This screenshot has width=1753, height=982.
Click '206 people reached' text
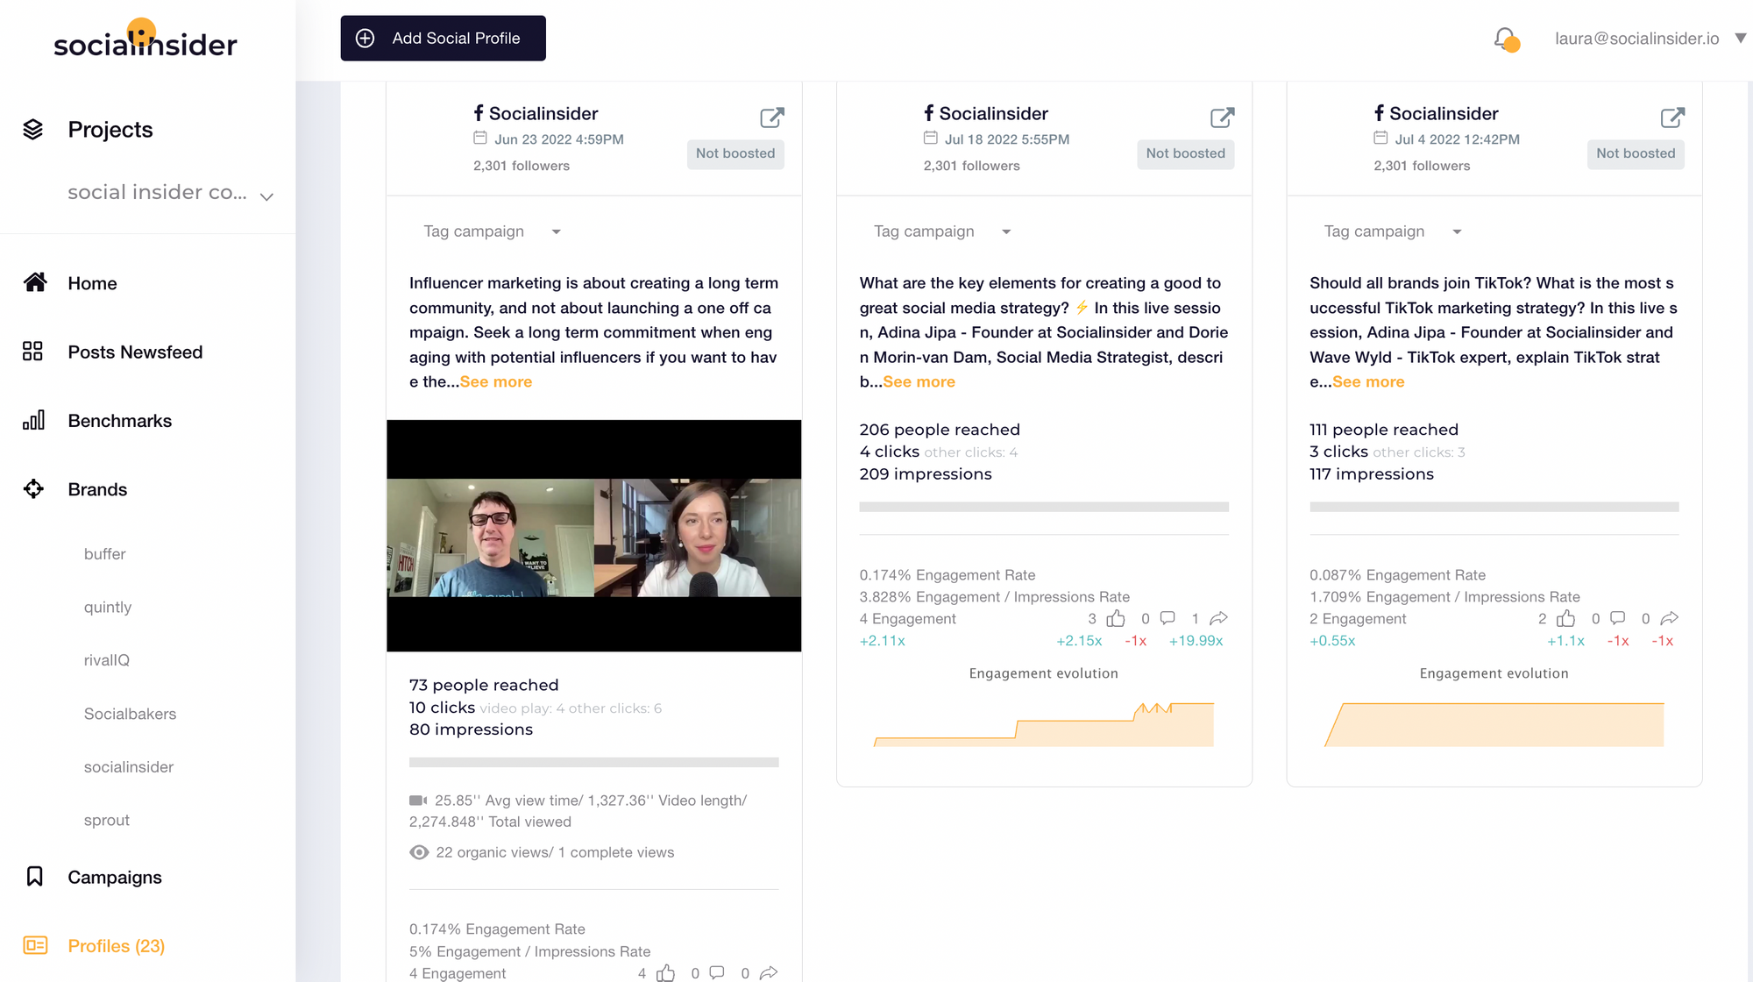[x=940, y=430]
